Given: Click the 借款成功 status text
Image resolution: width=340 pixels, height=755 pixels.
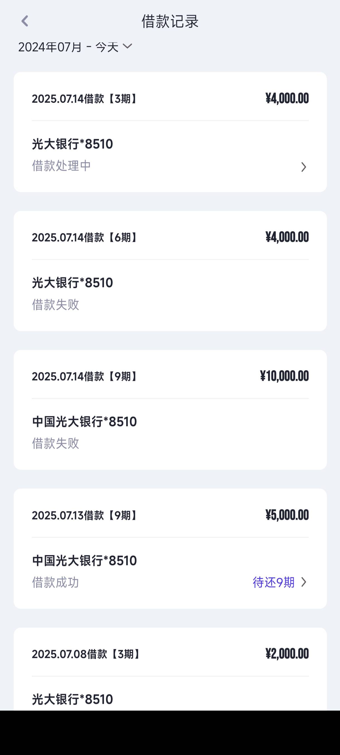Looking at the screenshot, I should (55, 582).
